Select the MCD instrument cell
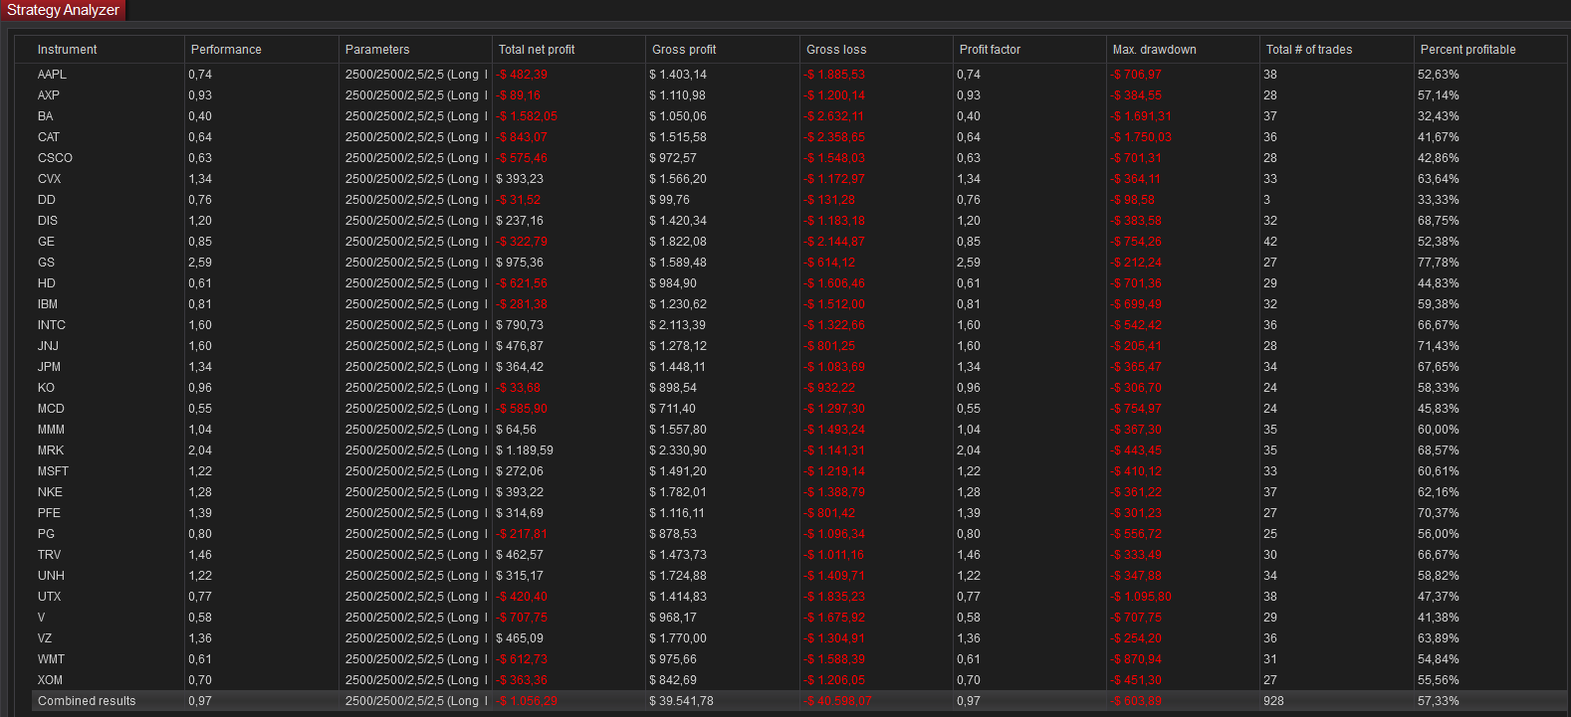This screenshot has height=717, width=1571. pos(51,409)
